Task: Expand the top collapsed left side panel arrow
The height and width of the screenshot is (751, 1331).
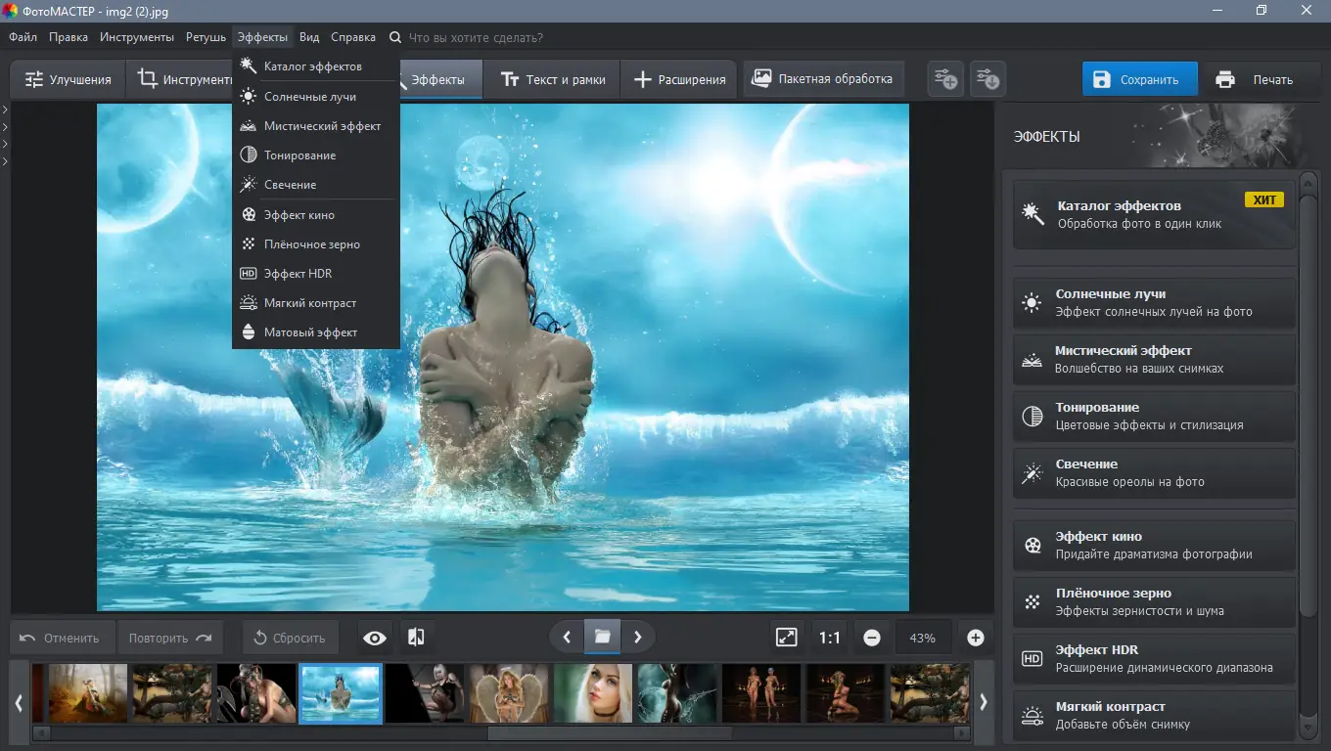Action: coord(5,110)
